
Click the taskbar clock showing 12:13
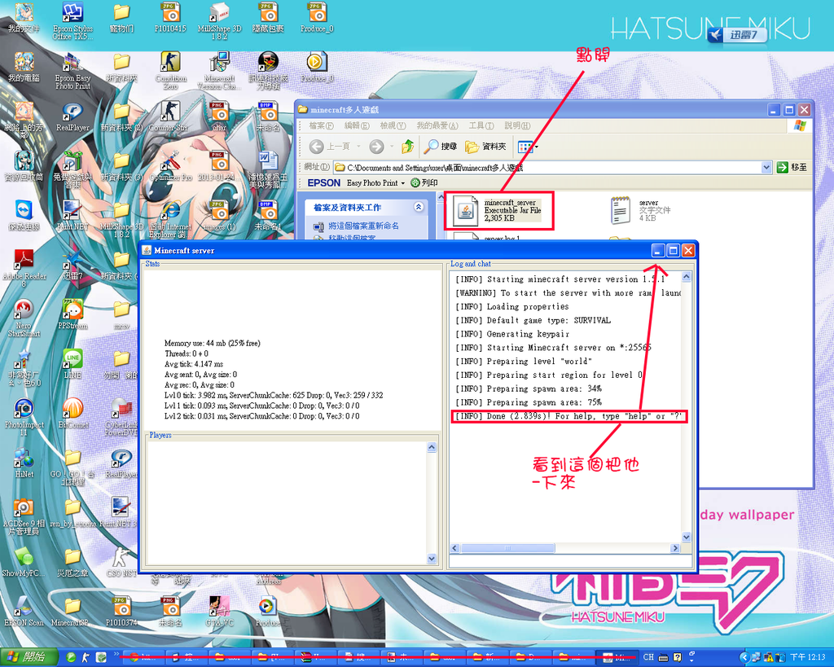coord(807,657)
